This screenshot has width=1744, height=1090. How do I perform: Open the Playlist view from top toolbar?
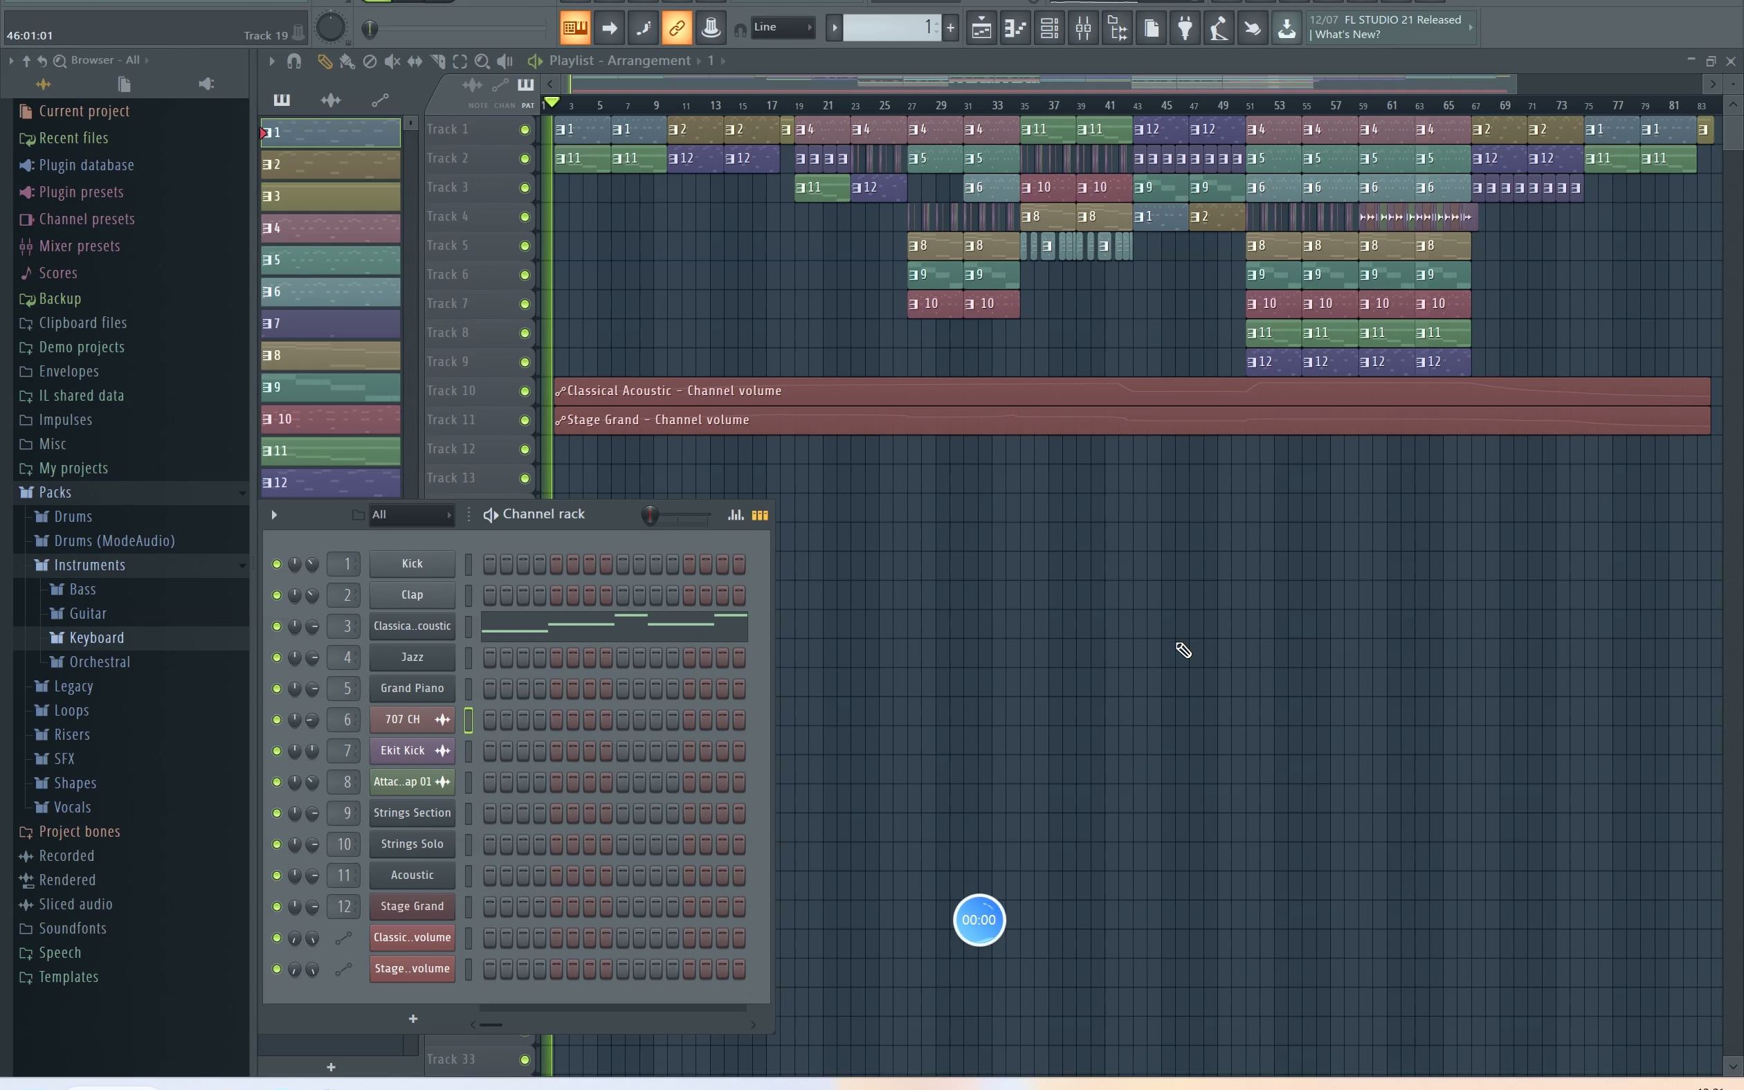tap(981, 29)
